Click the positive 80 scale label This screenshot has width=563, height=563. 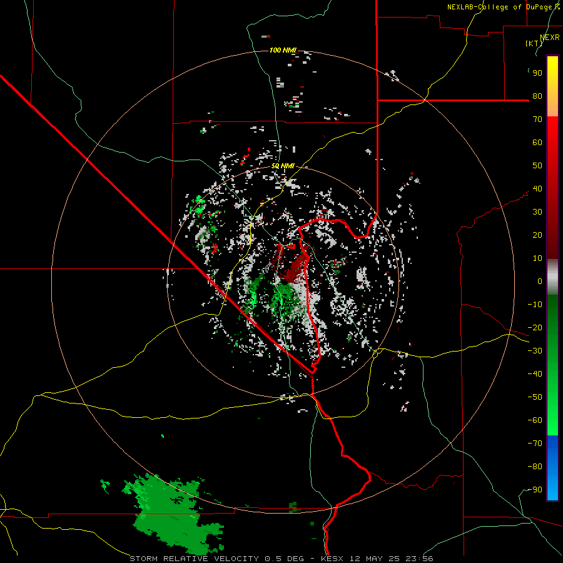coord(537,96)
